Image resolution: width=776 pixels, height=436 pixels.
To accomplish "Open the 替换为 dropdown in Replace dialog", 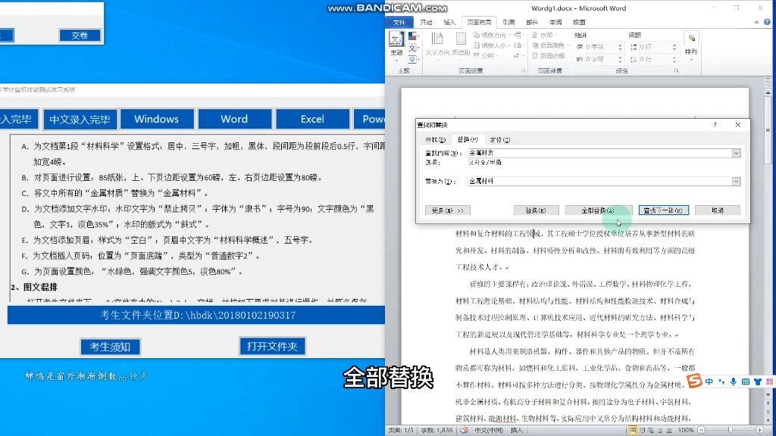I will (x=737, y=182).
